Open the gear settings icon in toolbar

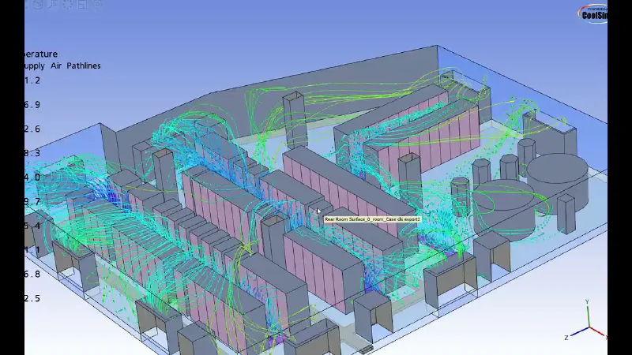(x=97, y=5)
